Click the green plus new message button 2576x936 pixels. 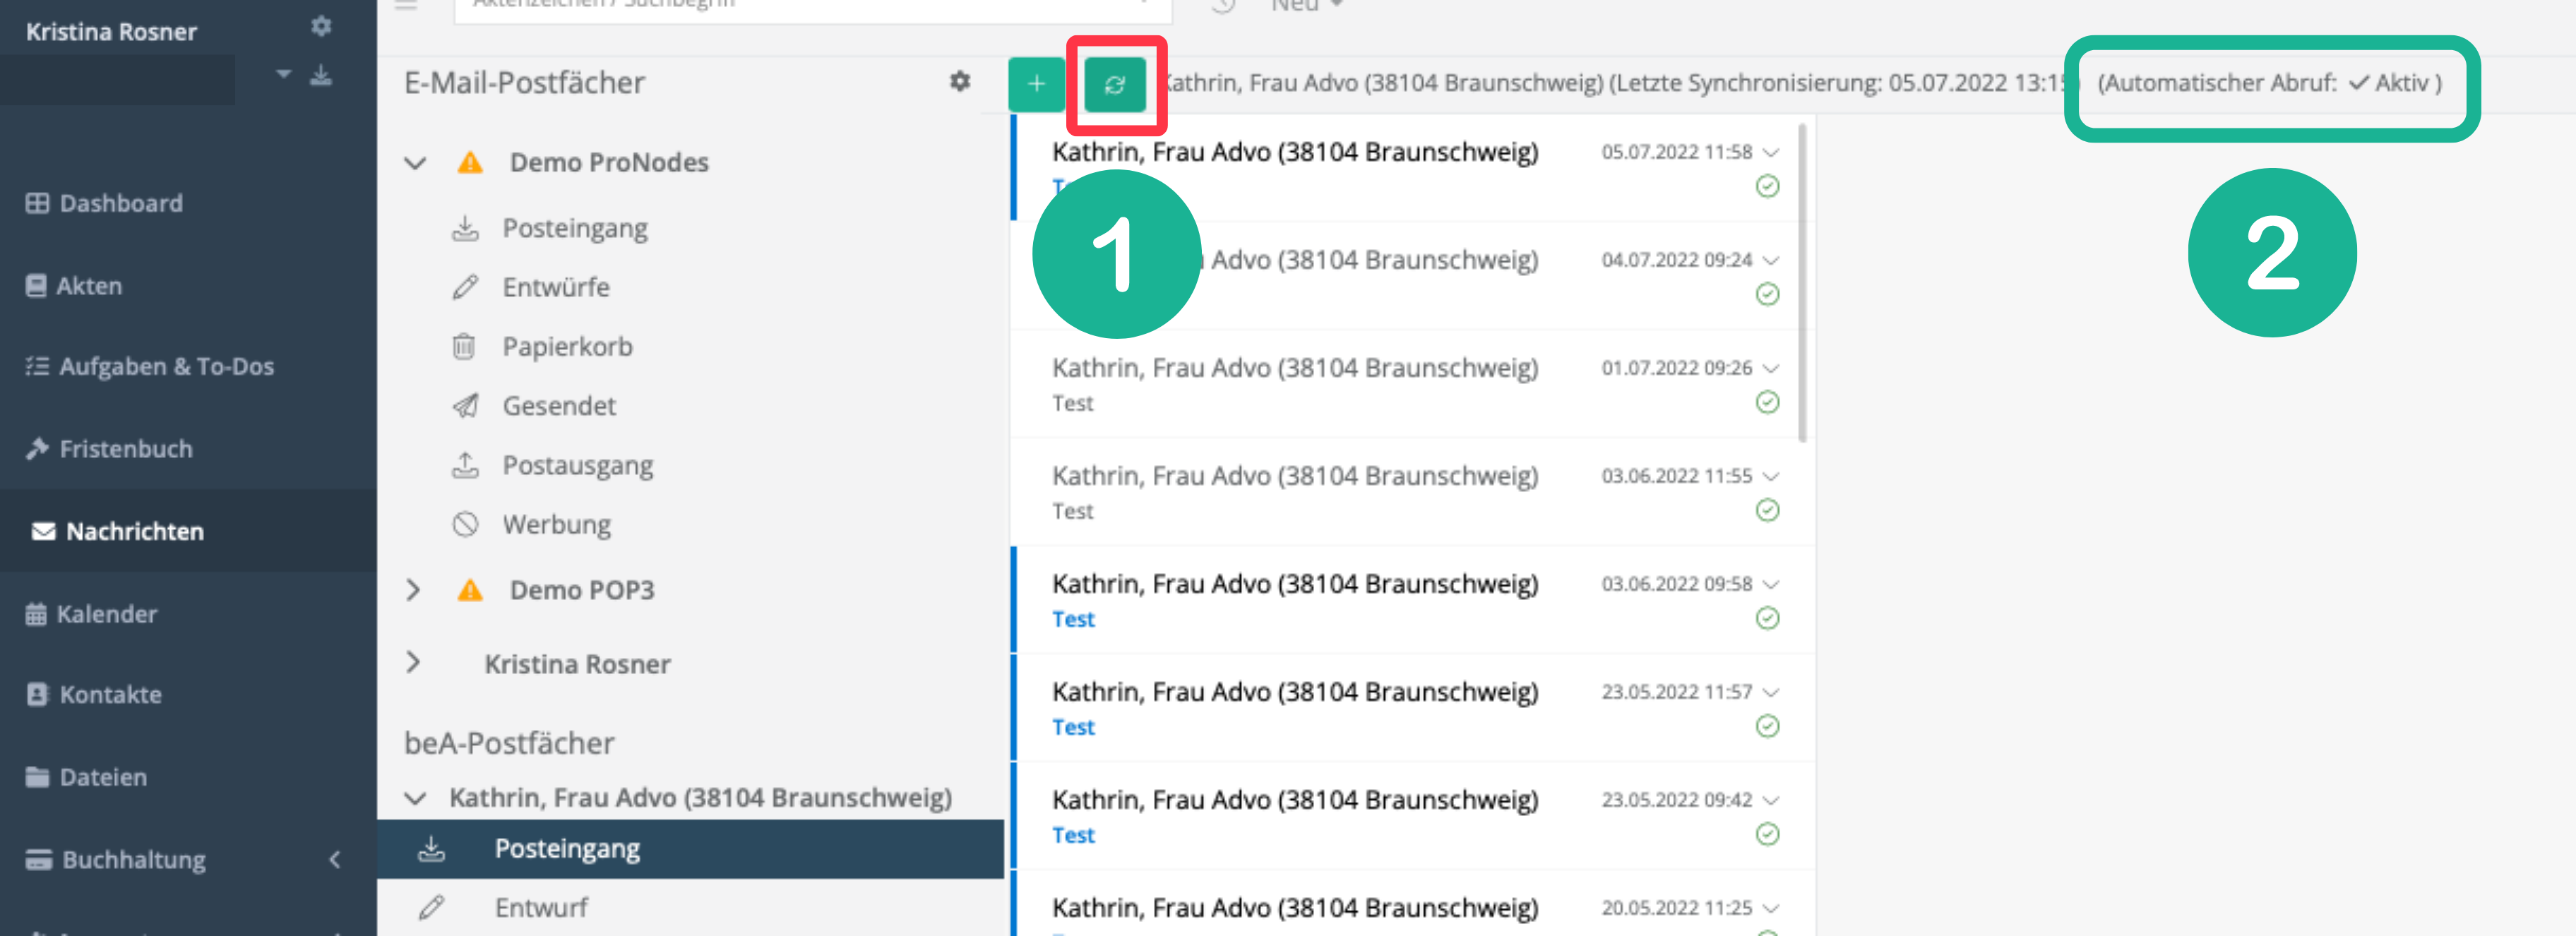coord(1036,85)
